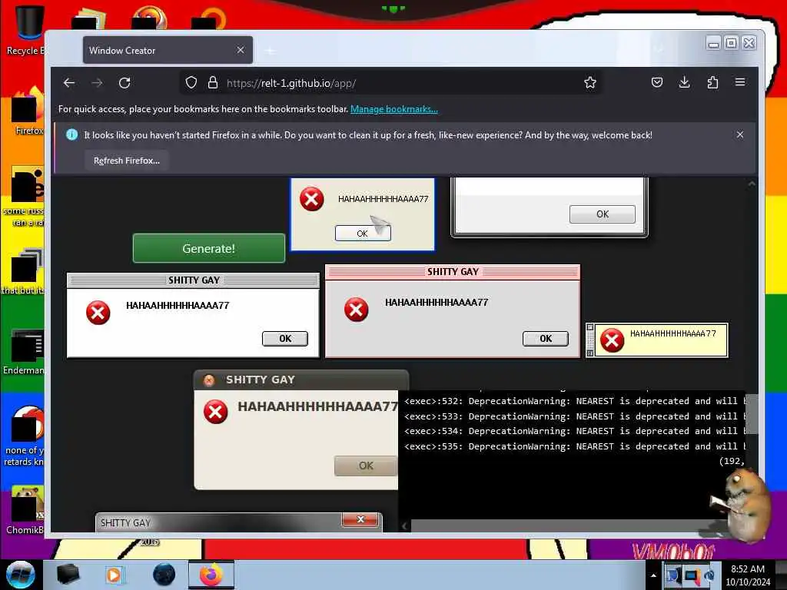Open the Firefox hamburger menu
This screenshot has height=590, width=787.
click(740, 82)
